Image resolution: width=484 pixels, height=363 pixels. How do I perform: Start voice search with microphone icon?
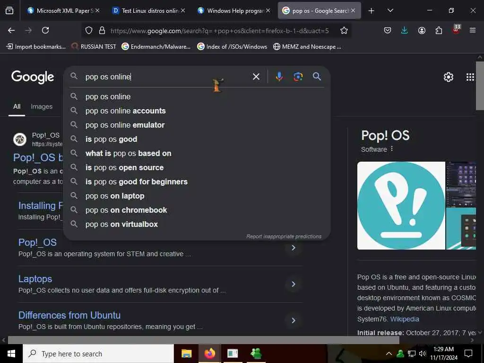click(x=279, y=77)
